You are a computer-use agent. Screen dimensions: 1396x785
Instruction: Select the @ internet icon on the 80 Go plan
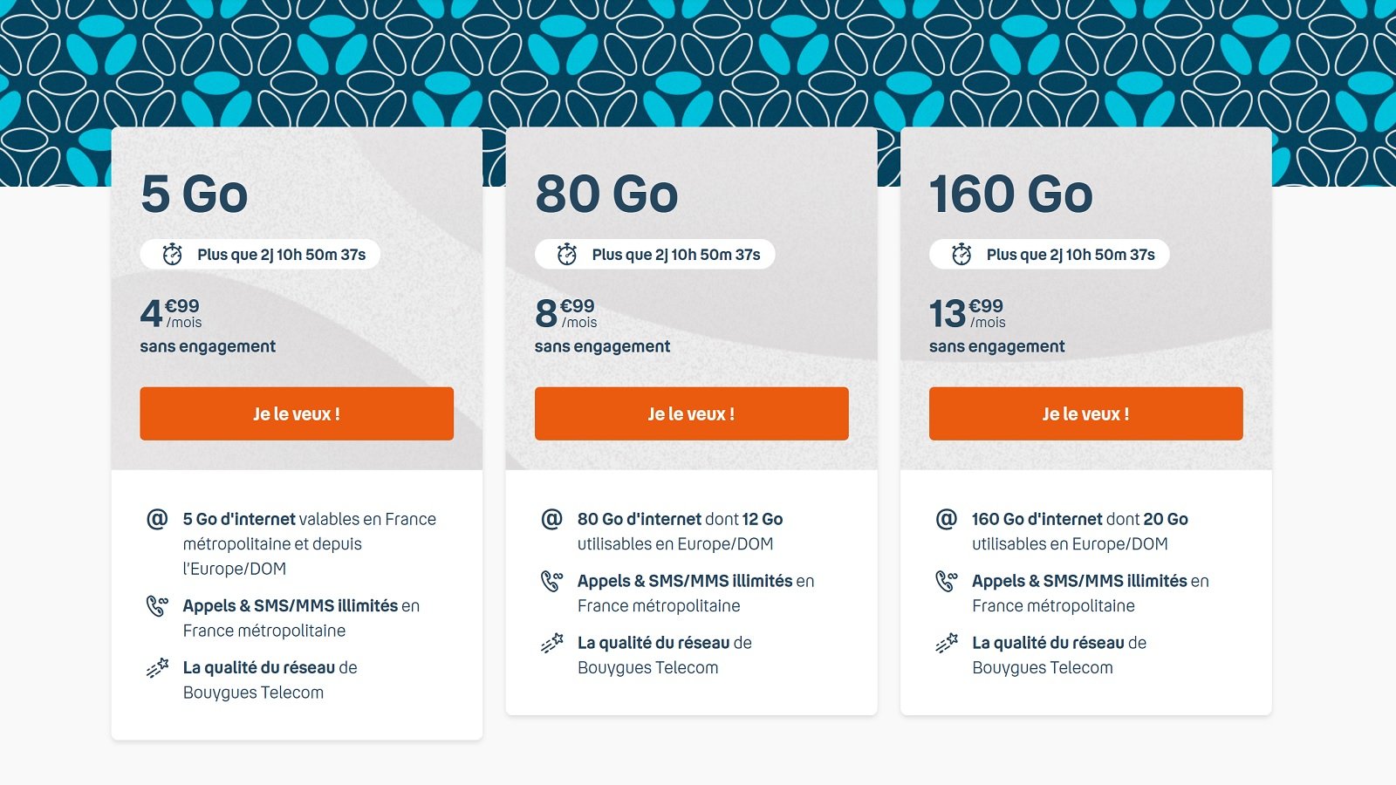click(x=551, y=518)
